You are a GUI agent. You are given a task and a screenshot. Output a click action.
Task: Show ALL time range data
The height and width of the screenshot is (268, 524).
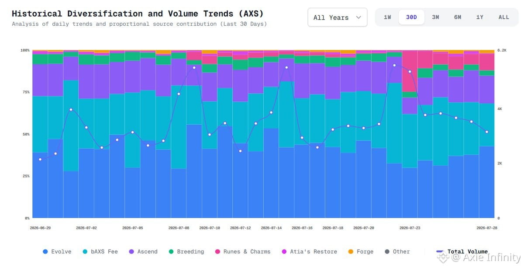point(504,17)
